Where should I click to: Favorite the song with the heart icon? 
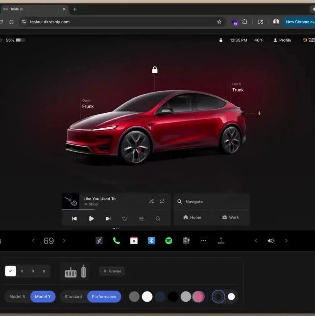pos(125,219)
